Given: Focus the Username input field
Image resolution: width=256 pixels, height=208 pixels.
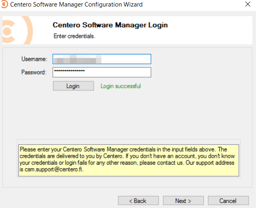Looking at the screenshot, I should click(x=102, y=59).
